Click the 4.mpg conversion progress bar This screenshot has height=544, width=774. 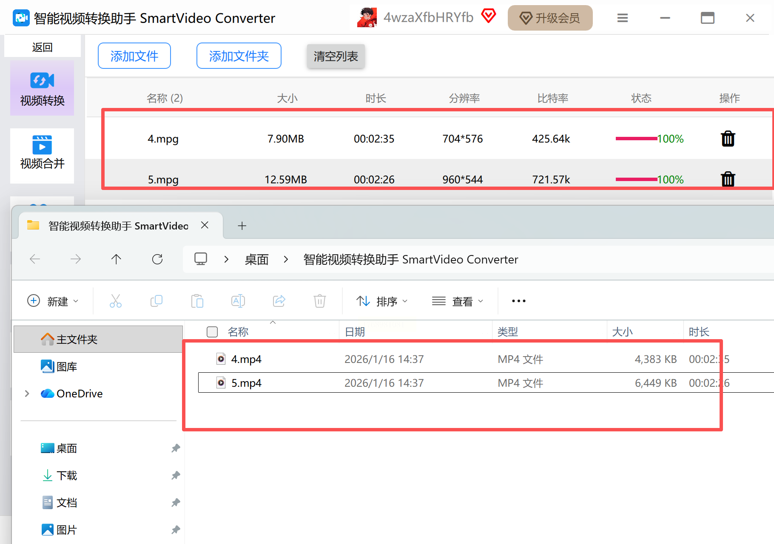(x=636, y=139)
